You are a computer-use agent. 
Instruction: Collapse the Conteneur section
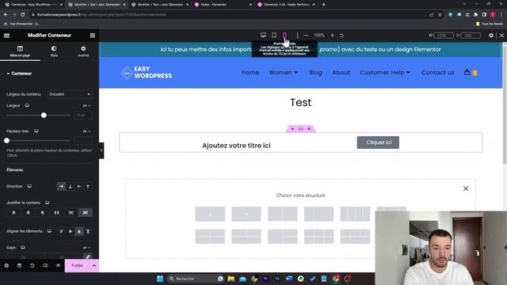[19, 74]
